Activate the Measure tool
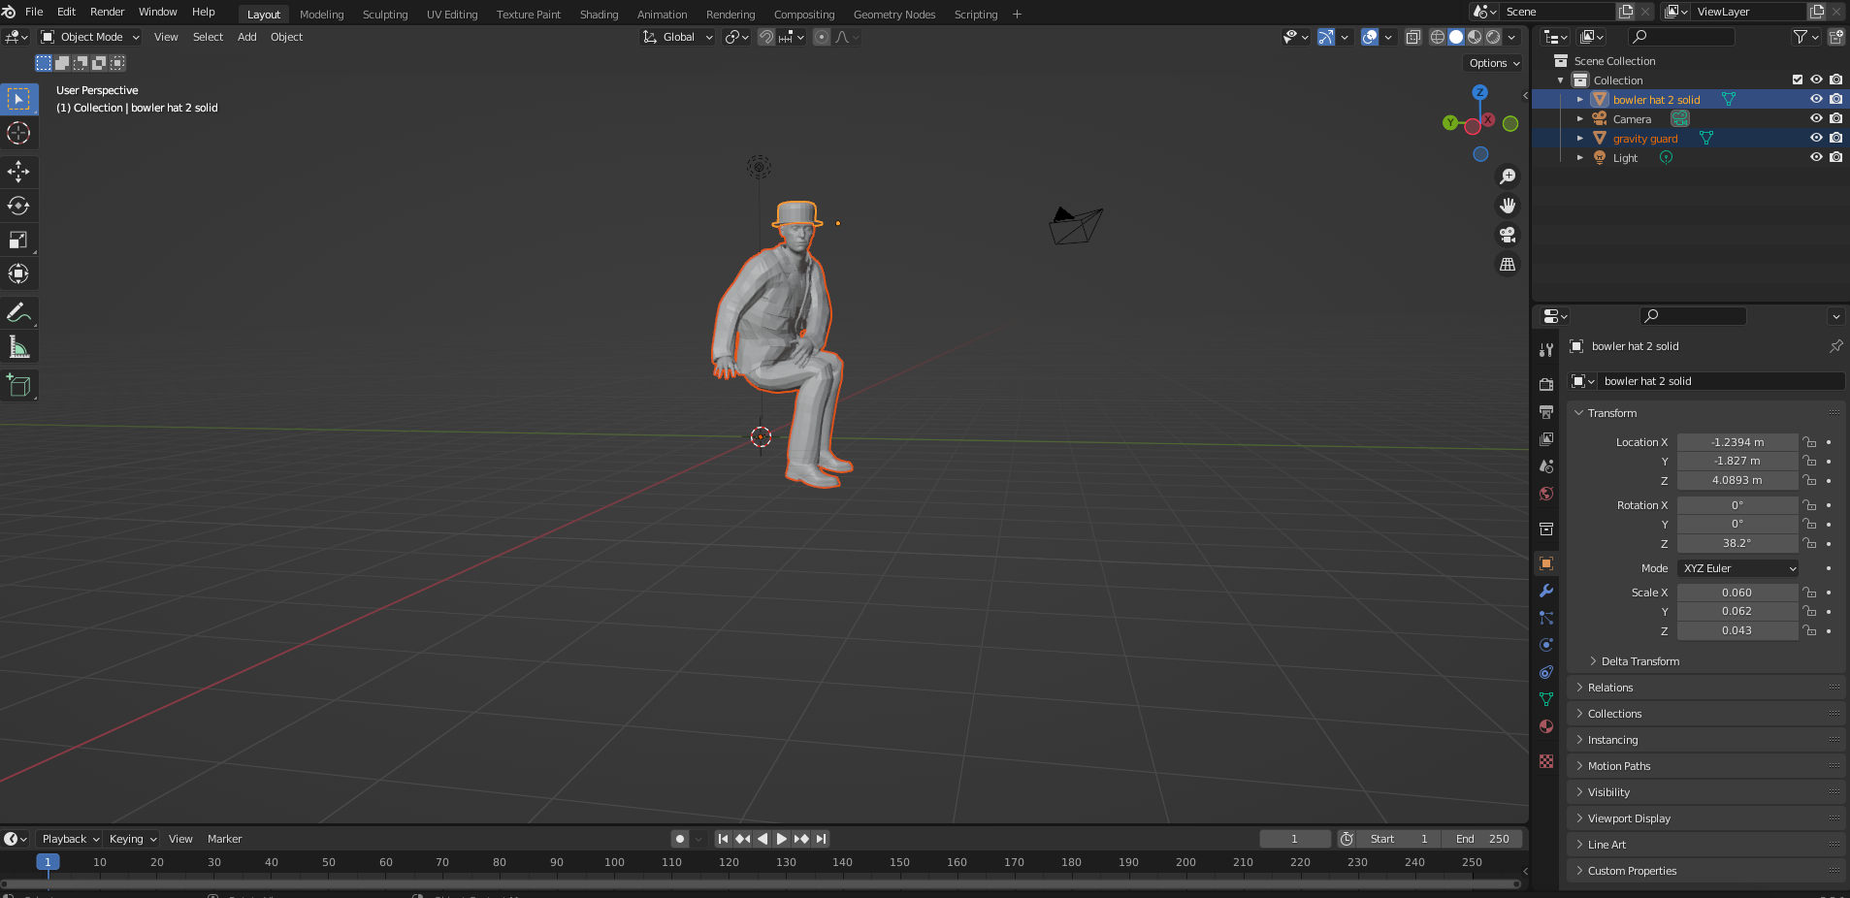Screen dimensions: 1850x898 click(x=19, y=346)
